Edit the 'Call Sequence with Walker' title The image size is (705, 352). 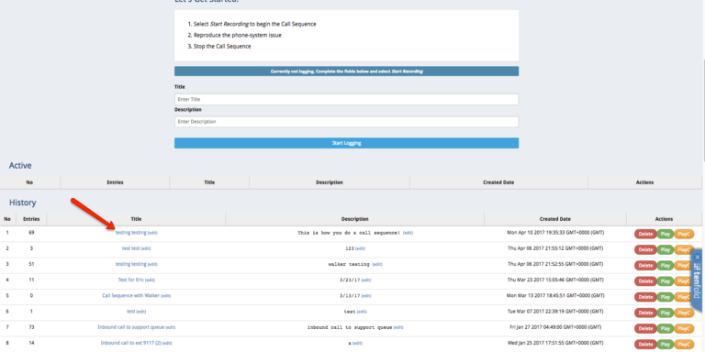(x=166, y=296)
